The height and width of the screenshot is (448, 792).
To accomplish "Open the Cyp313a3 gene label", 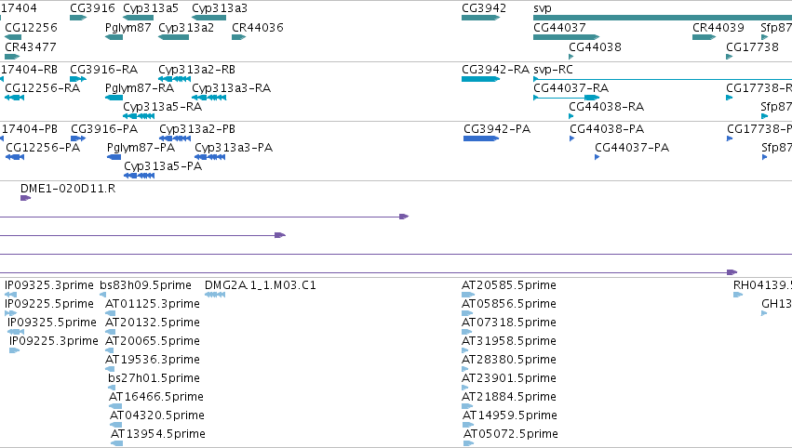I will click(220, 8).
